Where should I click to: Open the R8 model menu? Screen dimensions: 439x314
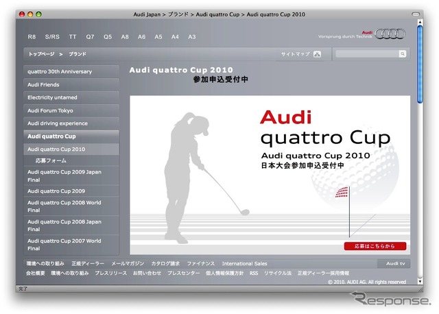32,36
